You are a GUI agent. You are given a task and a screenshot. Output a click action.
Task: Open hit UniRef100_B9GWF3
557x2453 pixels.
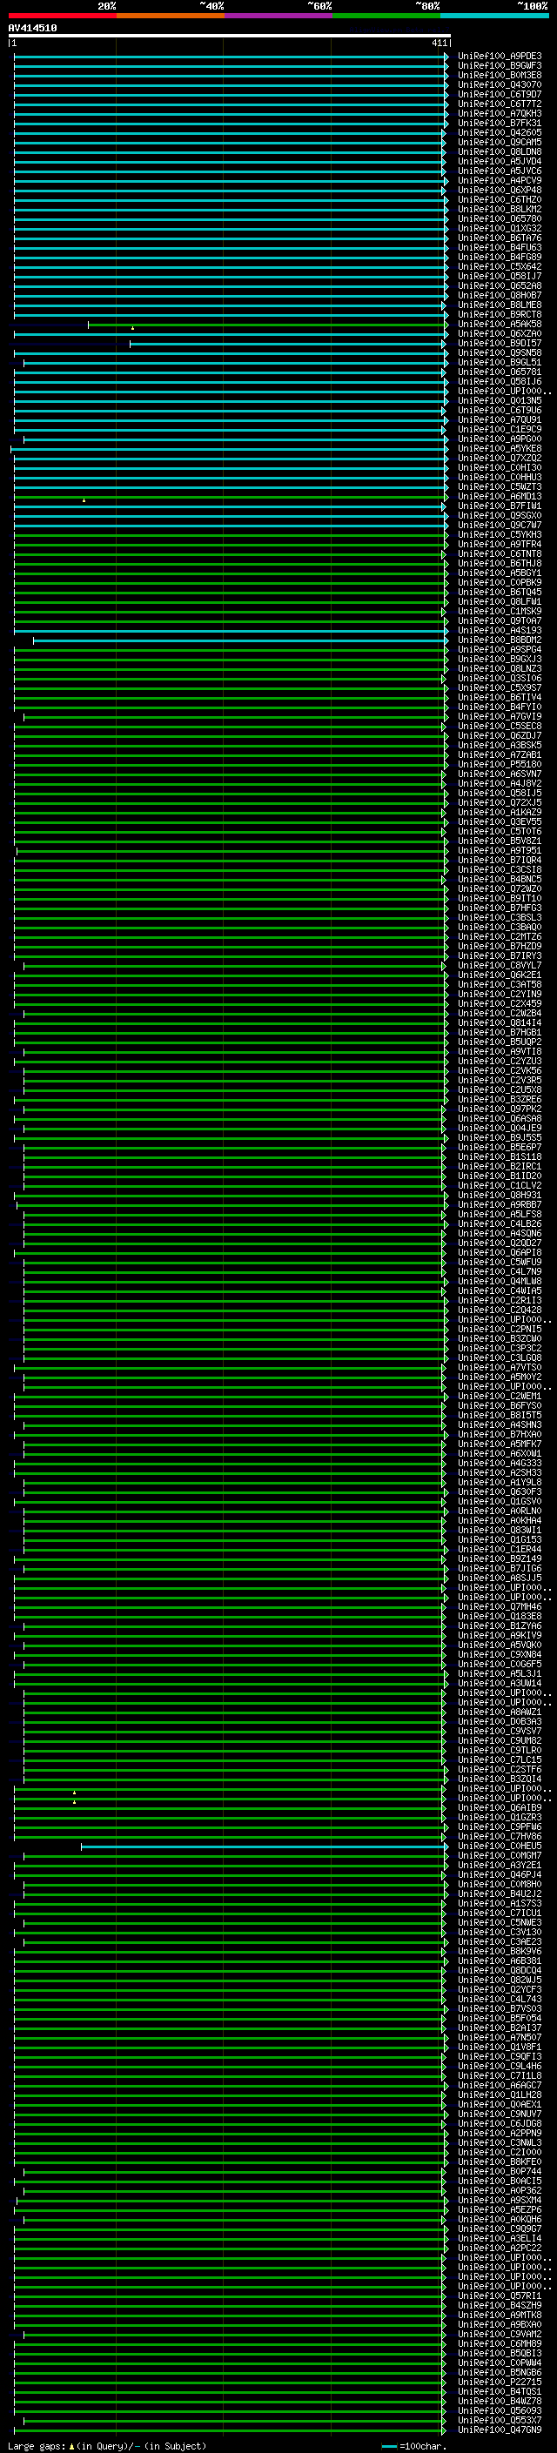tap(499, 66)
